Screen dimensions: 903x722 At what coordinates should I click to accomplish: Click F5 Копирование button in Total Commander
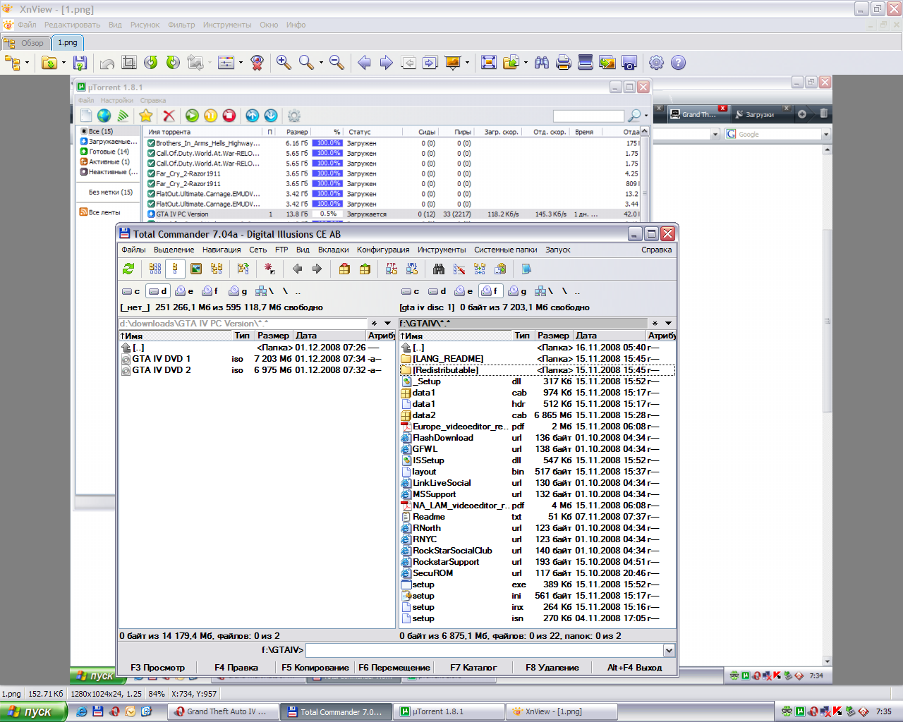tap(315, 668)
